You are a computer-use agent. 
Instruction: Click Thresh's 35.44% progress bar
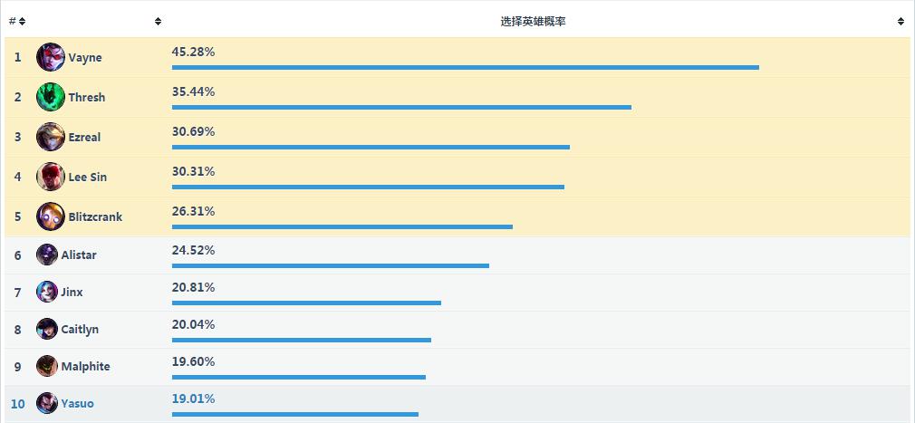401,108
